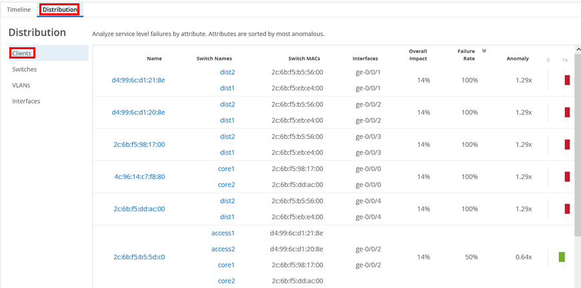Click the Anomaly column header
Viewport: 581px width, 288px height.
tap(518, 59)
